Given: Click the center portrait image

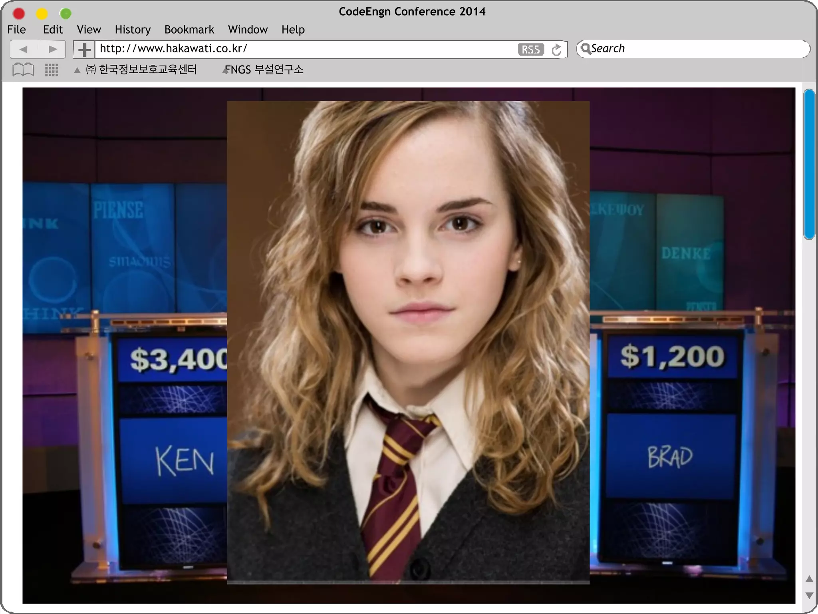Looking at the screenshot, I should tap(408, 342).
